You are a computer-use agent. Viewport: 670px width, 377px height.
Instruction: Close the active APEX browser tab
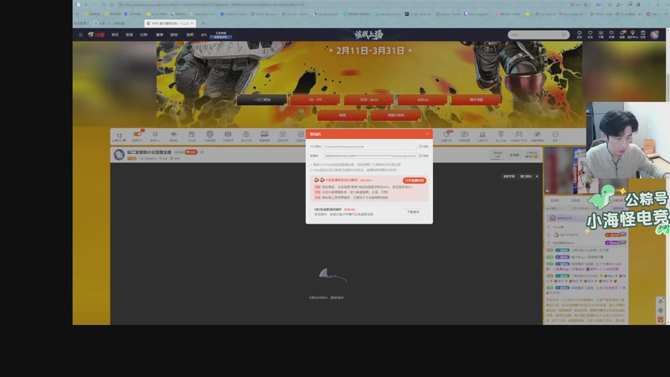coord(192,23)
